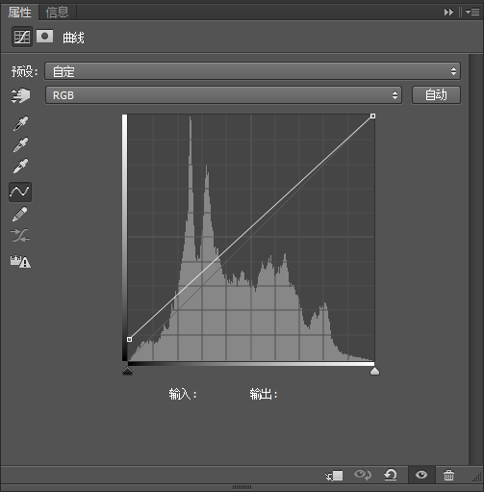Select the pencil draw curve tool
This screenshot has height=492, width=484.
click(x=20, y=214)
